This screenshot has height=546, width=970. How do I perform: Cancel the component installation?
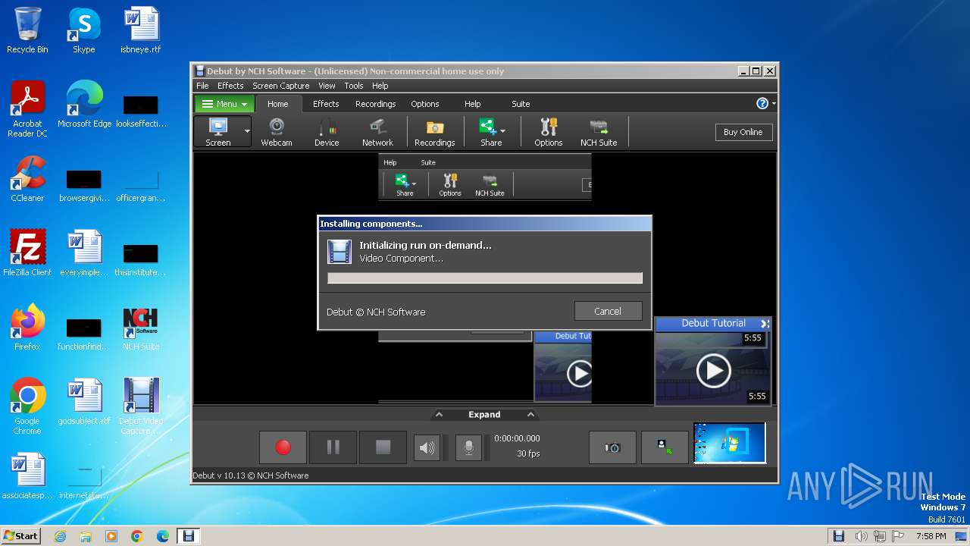coord(608,311)
